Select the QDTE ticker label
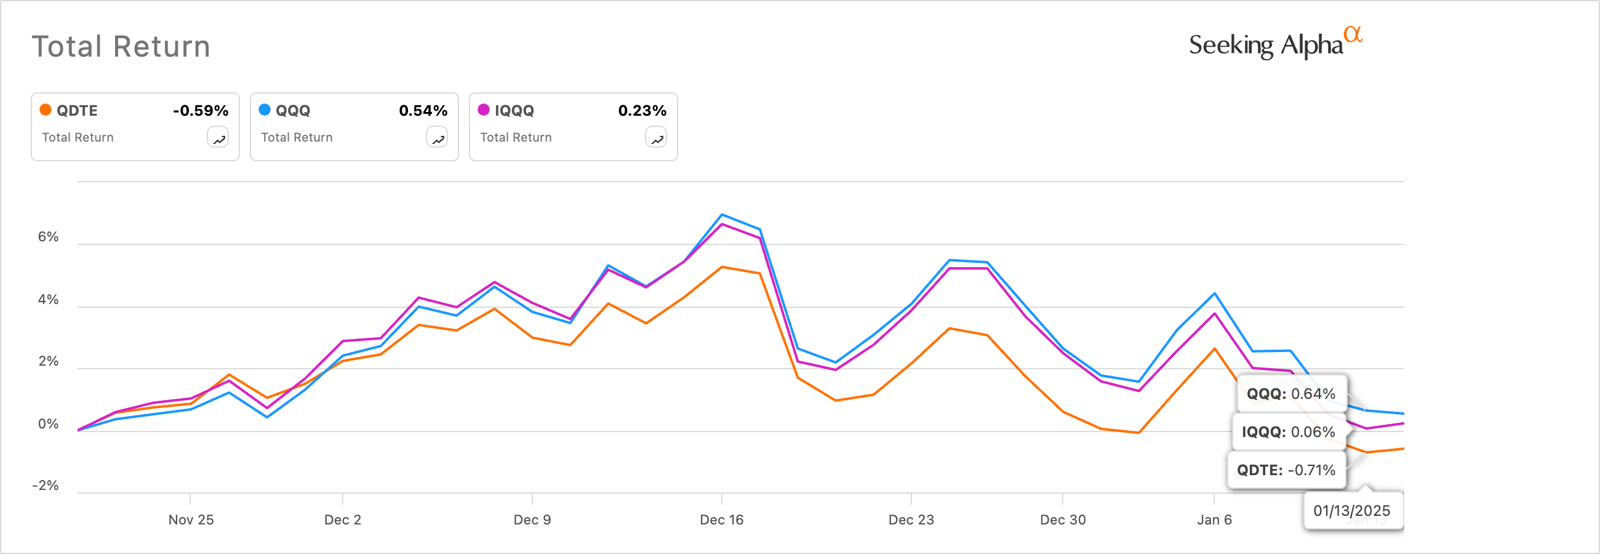This screenshot has height=554, width=1600. (x=77, y=111)
